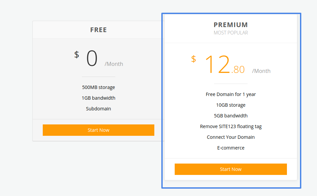Viewport: 317px width, 196px height.
Task: Click the 5GB bandwidth feature
Action: pos(230,116)
